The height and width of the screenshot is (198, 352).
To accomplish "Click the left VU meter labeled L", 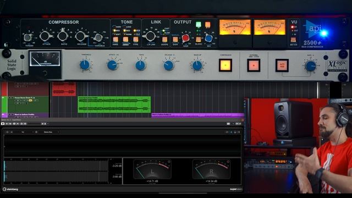I will tap(152, 169).
